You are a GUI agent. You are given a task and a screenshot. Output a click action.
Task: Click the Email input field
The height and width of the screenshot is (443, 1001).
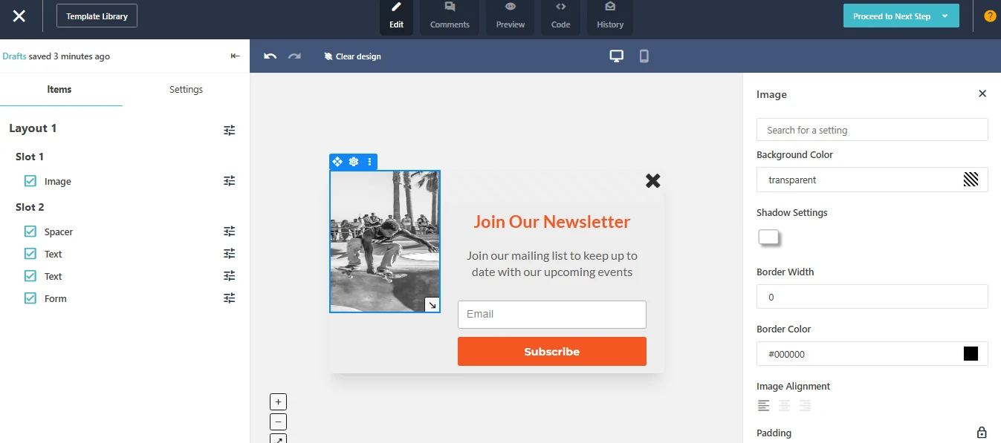point(552,314)
